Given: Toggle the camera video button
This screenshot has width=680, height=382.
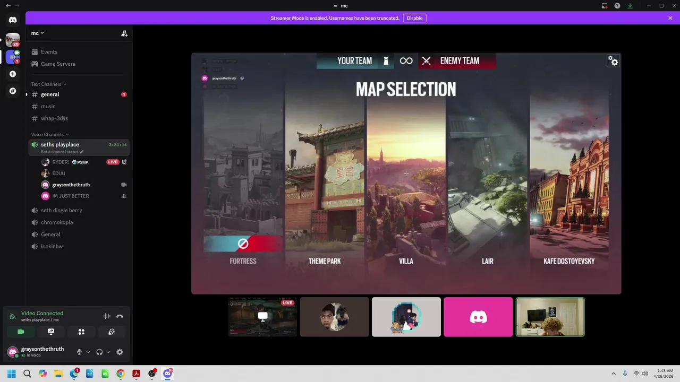Looking at the screenshot, I should [x=21, y=332].
